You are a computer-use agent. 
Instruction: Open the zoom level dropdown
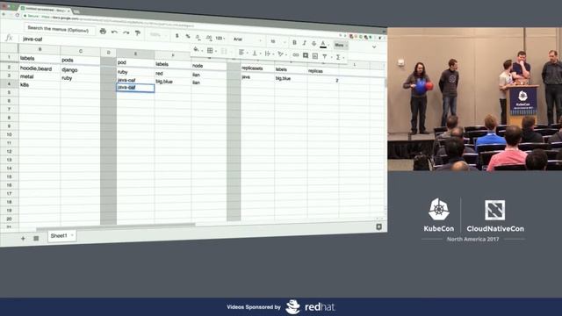click(157, 35)
